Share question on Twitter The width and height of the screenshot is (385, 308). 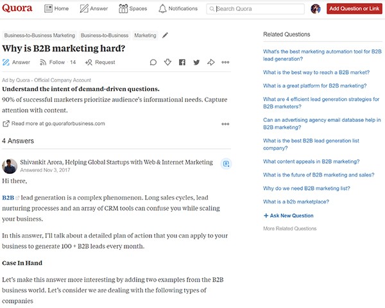[196, 62]
